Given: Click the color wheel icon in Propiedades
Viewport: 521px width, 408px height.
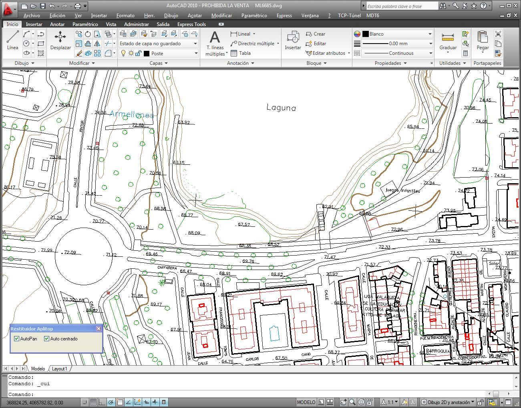Looking at the screenshot, I should pos(357,34).
